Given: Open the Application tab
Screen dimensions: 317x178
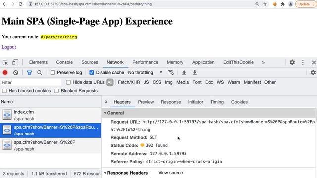Looking at the screenshot, I should tap(204, 62).
